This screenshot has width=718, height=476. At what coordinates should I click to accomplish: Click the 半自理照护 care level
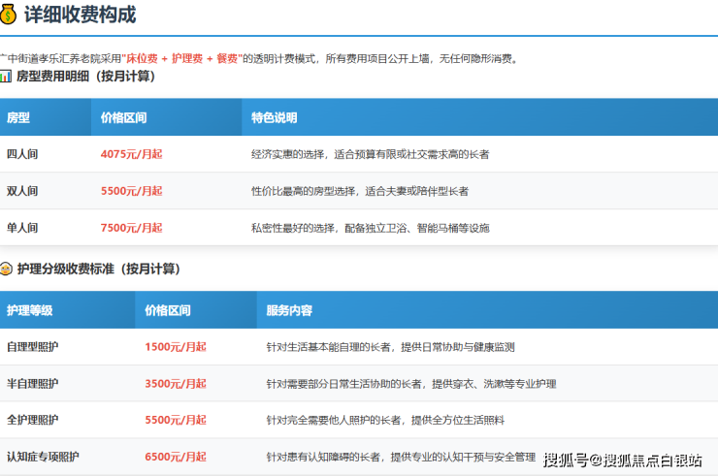[33, 384]
